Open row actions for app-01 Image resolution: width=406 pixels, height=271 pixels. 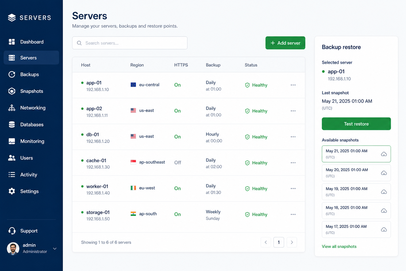point(293,85)
